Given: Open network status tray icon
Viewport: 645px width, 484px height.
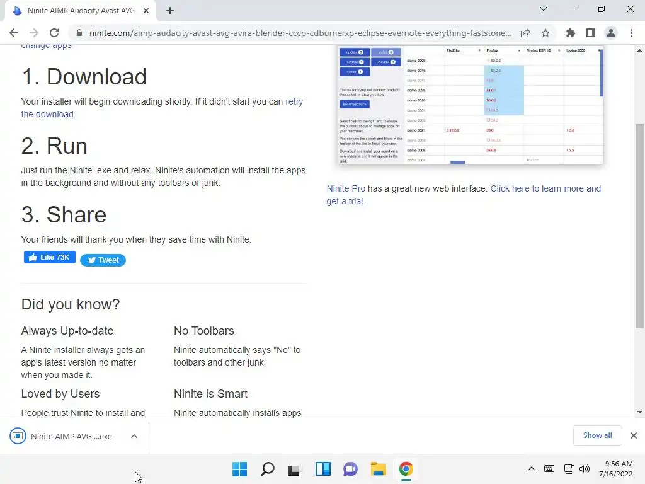Looking at the screenshot, I should (569, 469).
